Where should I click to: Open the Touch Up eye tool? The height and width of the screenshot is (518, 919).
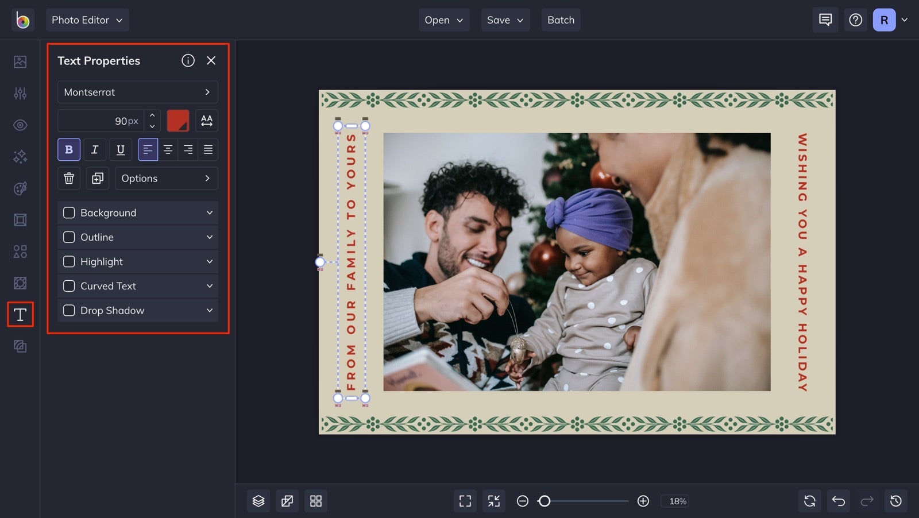coord(20,125)
